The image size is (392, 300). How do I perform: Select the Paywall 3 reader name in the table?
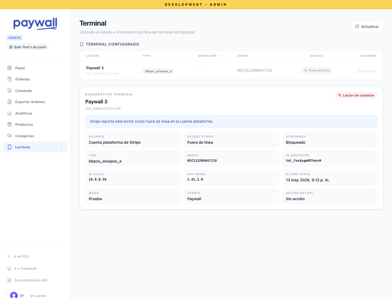[95, 68]
